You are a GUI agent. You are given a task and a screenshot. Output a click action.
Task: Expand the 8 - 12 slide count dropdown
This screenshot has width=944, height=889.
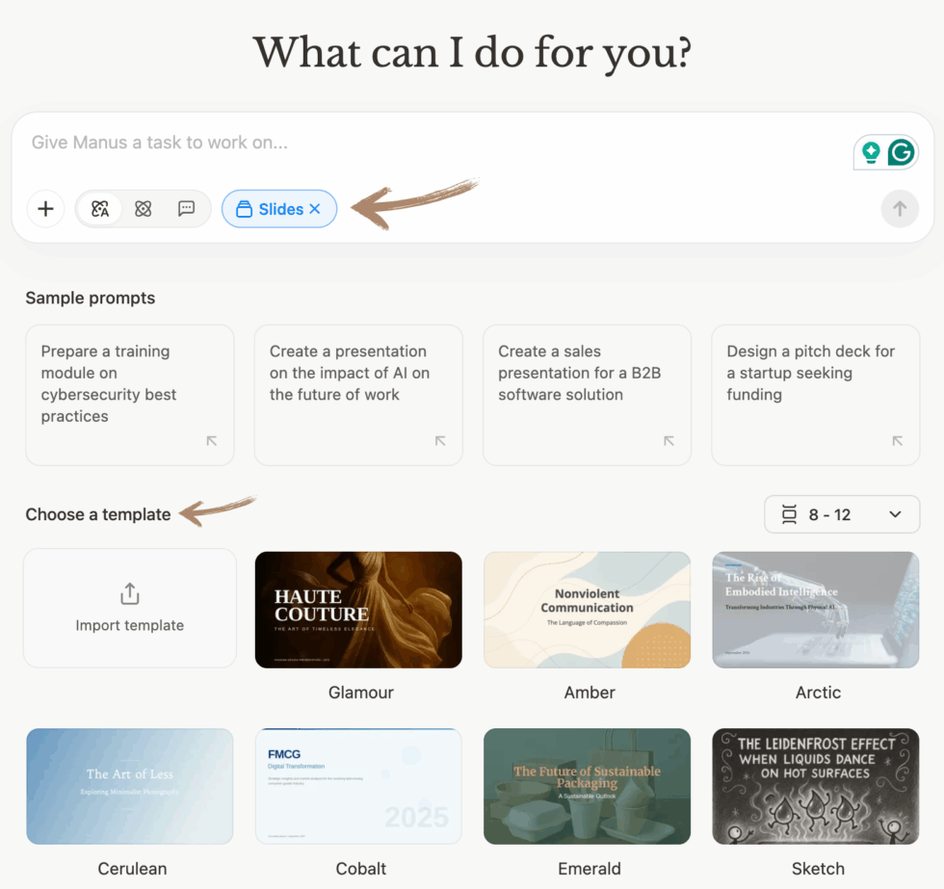(842, 514)
